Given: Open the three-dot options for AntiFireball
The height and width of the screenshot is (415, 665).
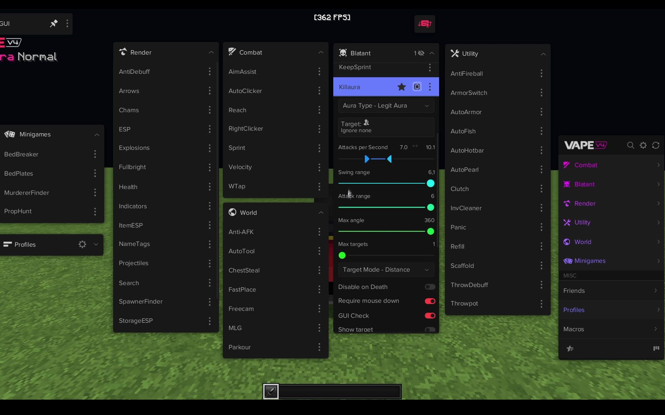Looking at the screenshot, I should (541, 73).
